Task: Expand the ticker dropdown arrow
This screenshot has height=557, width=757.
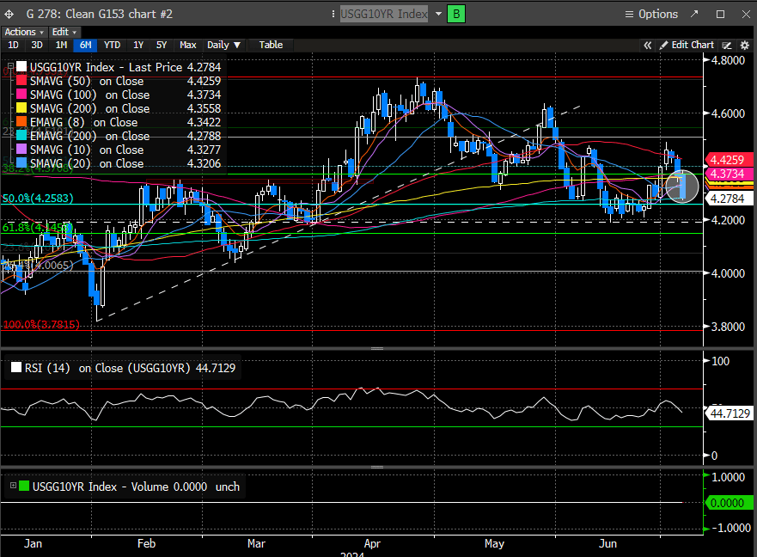Action: click(439, 14)
